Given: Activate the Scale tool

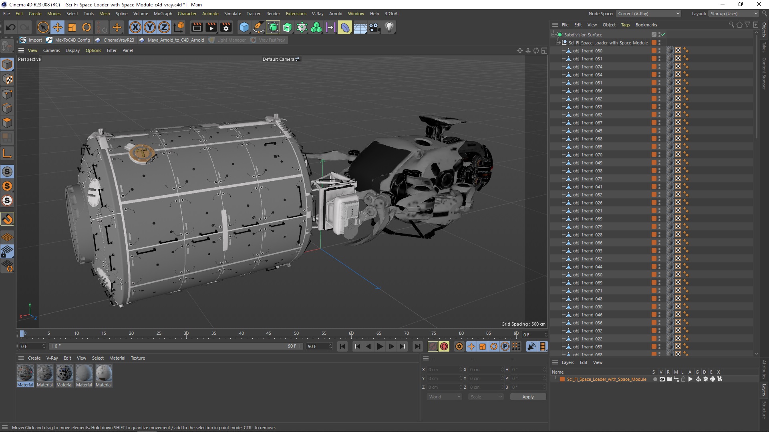Looking at the screenshot, I should click(x=72, y=27).
